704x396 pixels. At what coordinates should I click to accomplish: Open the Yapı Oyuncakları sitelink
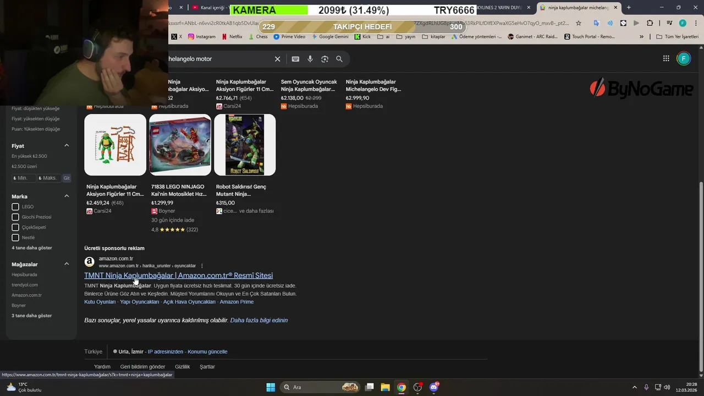[x=140, y=302]
